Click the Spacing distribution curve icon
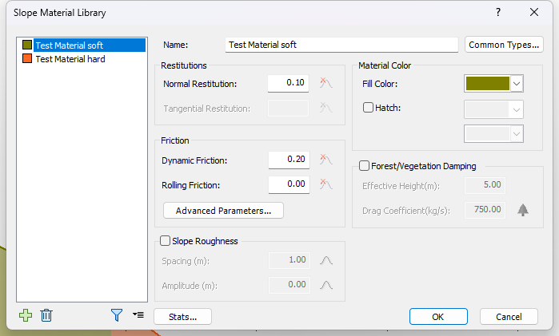The height and width of the screenshot is (336, 559). 326,260
